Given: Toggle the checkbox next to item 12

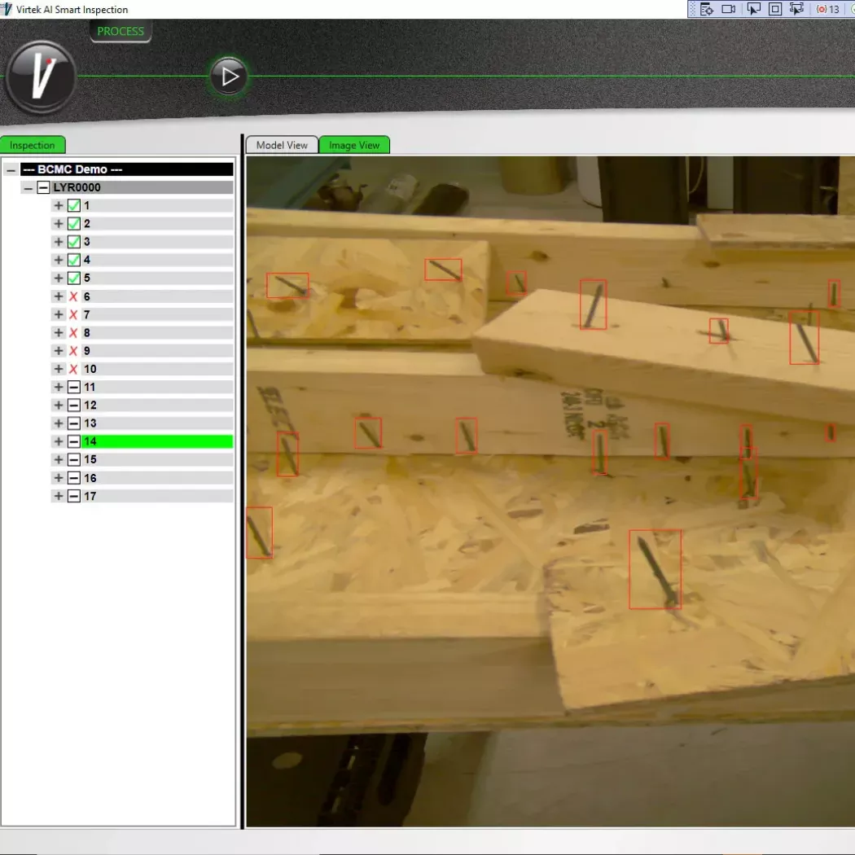Looking at the screenshot, I should [x=73, y=405].
